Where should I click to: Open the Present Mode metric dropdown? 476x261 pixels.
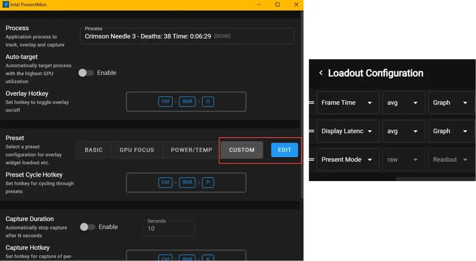pyautogui.click(x=348, y=160)
